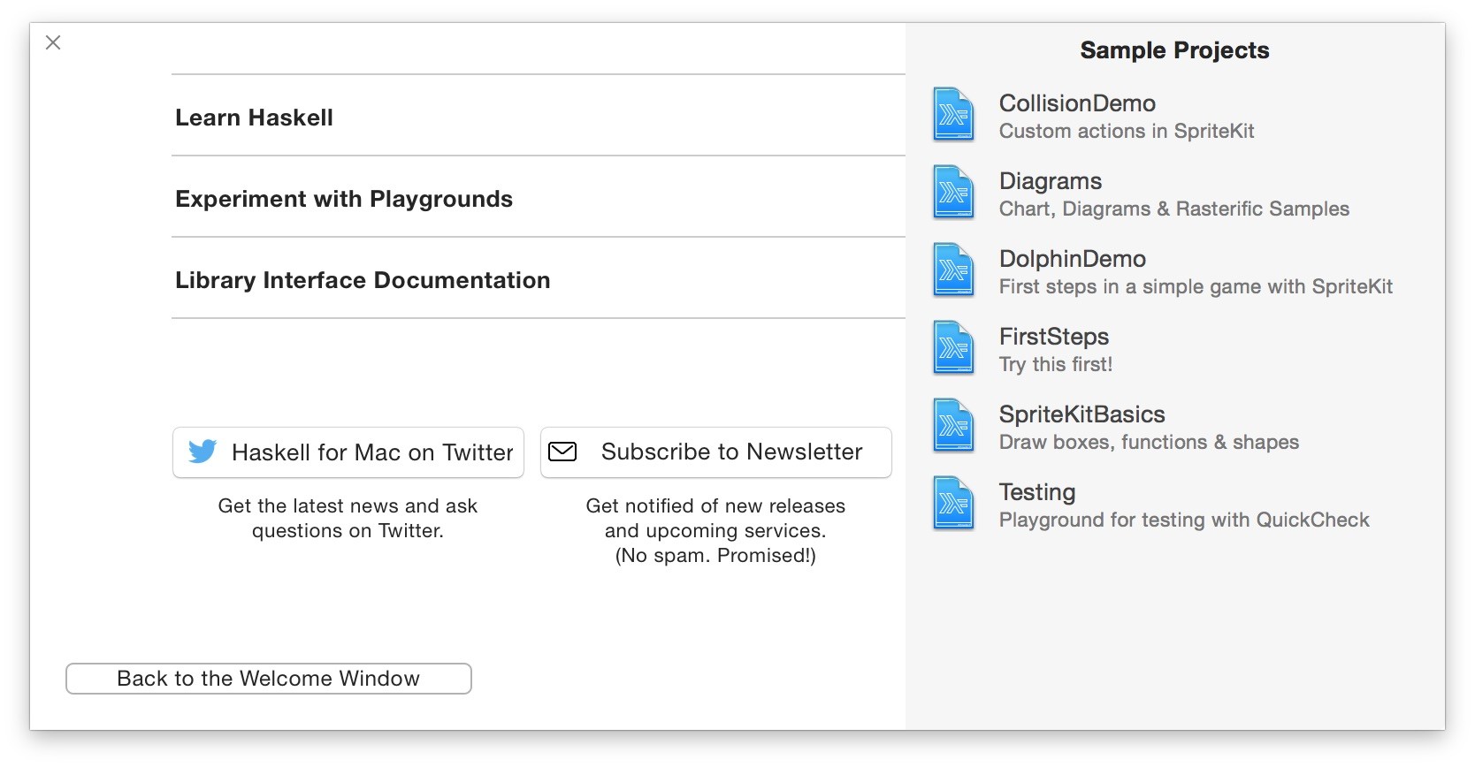Open DolphinDemo's SpriteKit game description

pos(1196,286)
